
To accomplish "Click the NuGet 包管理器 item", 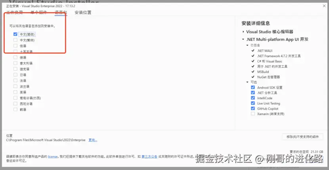I will pos(269,77).
